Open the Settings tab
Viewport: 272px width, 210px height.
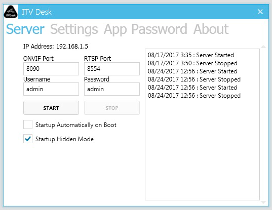pyautogui.click(x=74, y=29)
